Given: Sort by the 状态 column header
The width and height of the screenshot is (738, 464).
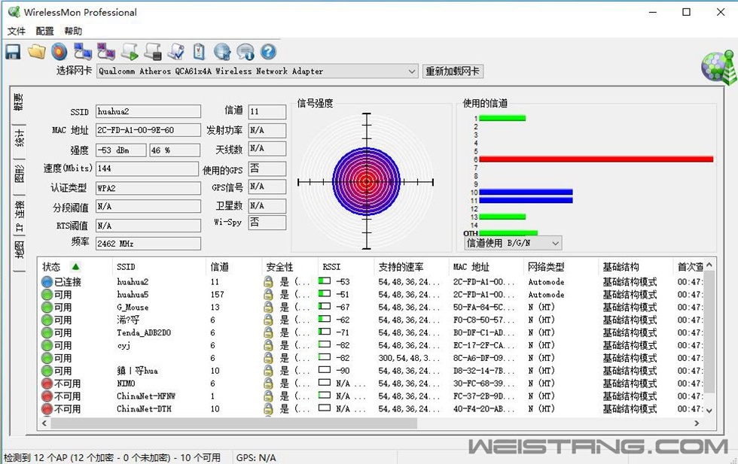Looking at the screenshot, I should [x=52, y=267].
